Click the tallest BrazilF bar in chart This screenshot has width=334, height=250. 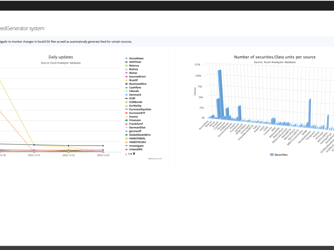[x=220, y=94]
